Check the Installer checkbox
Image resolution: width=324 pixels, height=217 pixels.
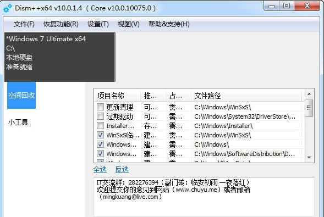(101, 126)
